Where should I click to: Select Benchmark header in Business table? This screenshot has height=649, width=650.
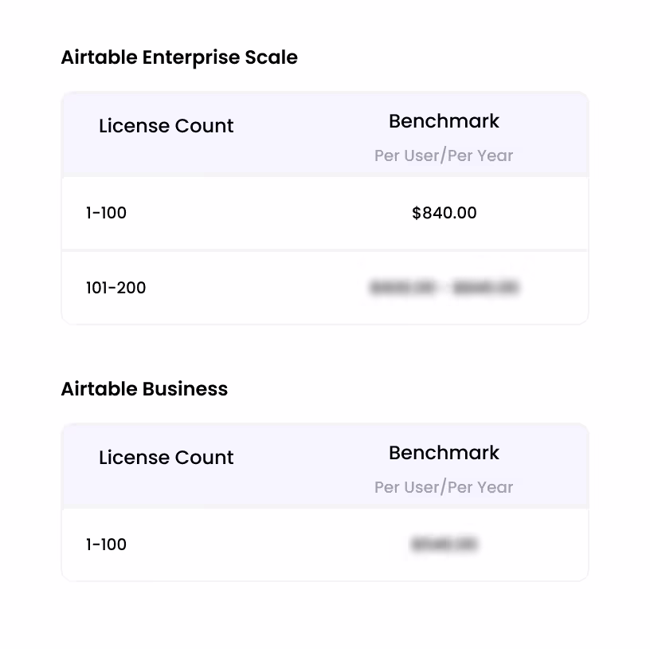pos(444,453)
